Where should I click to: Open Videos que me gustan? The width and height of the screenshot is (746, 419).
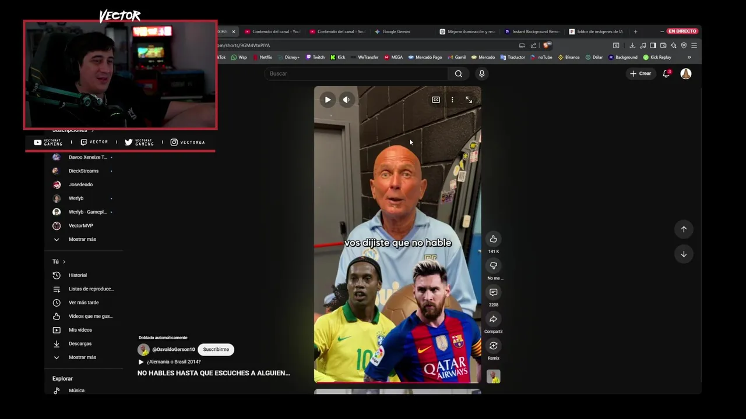82,316
